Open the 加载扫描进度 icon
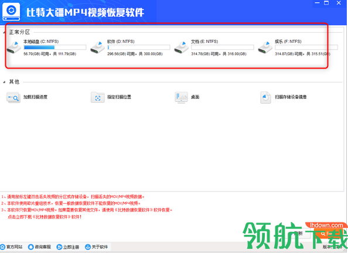Image resolution: width=348 pixels, height=253 pixels. point(13,97)
